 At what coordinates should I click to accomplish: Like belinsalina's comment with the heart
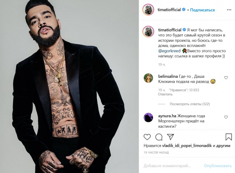coord(226,78)
